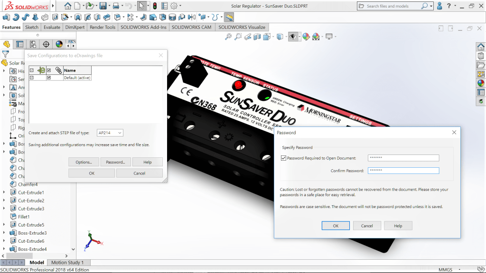Viewport: 486px width, 273px height.
Task: Select the measure tool icon in ribbon
Action: click(229, 17)
